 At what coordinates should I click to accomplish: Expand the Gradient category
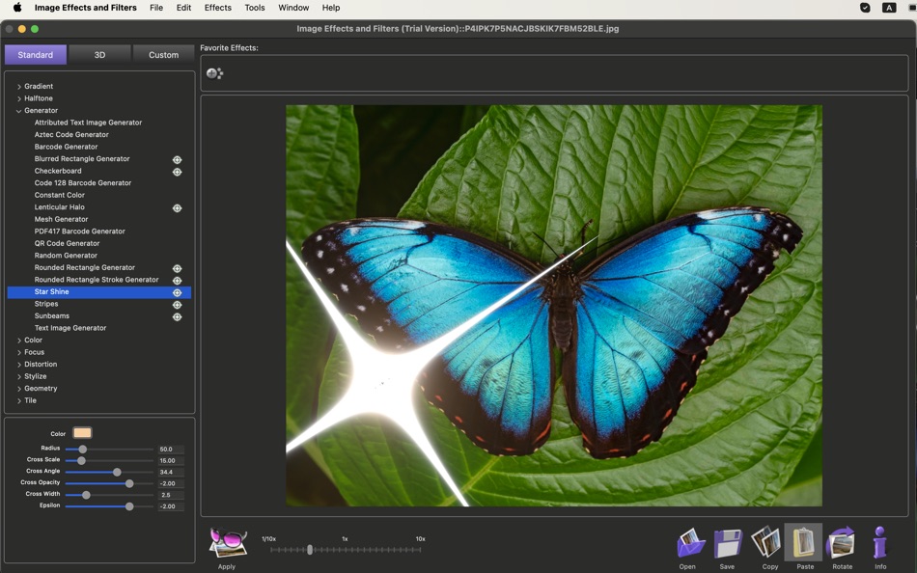19,86
